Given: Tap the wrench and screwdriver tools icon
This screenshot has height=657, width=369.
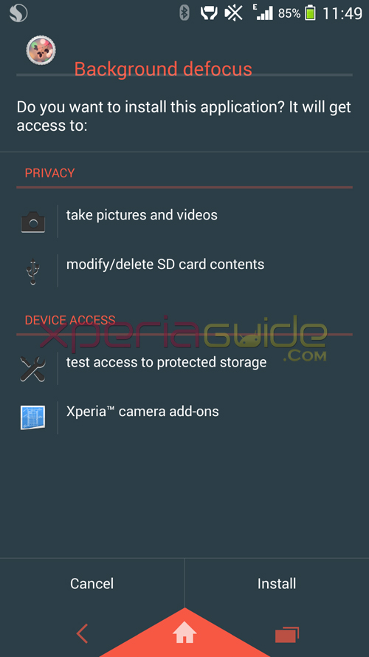Looking at the screenshot, I should pos(32,369).
